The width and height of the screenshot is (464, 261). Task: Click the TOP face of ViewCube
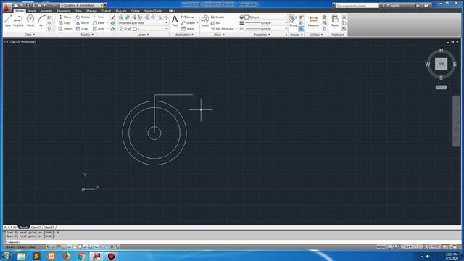[441, 64]
